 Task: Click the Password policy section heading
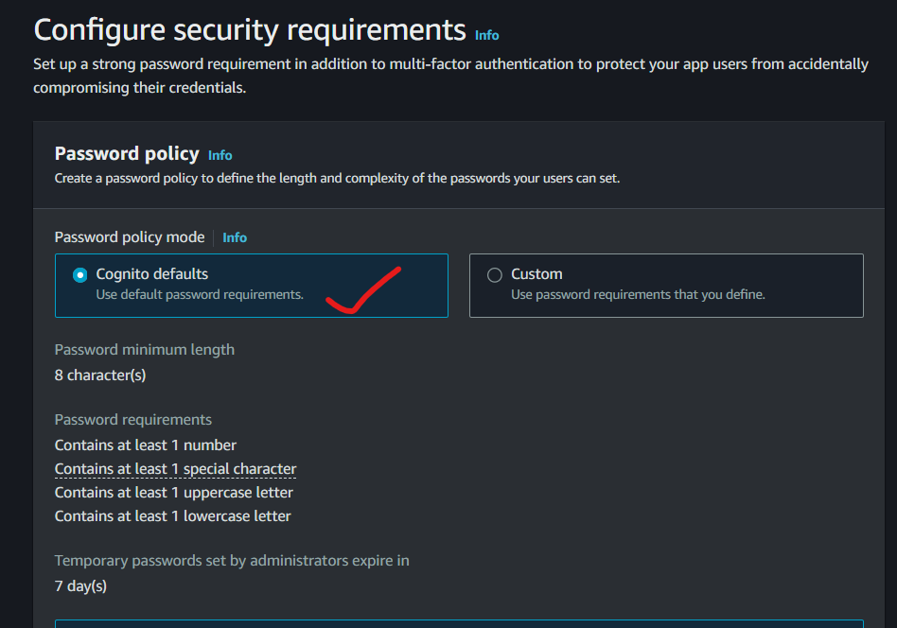(127, 154)
